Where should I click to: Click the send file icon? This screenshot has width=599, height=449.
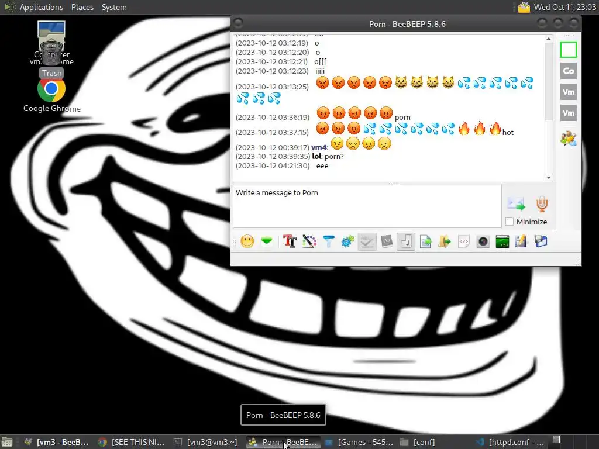pyautogui.click(x=425, y=241)
